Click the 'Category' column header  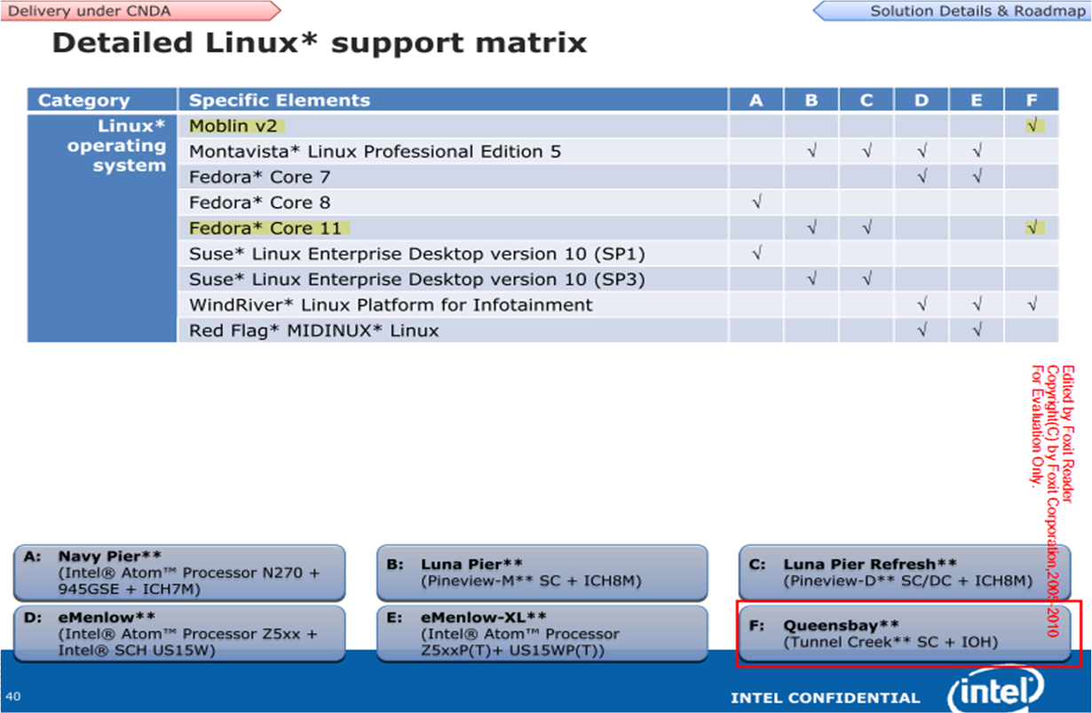pos(101,100)
